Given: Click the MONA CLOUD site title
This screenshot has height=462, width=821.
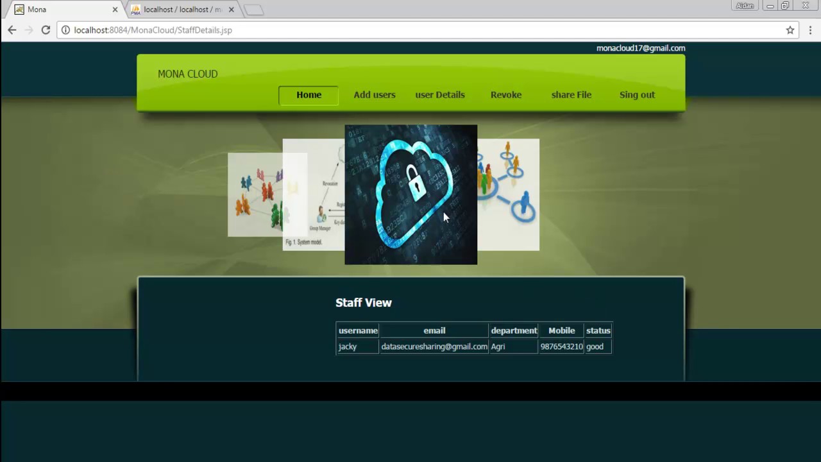Looking at the screenshot, I should (188, 74).
